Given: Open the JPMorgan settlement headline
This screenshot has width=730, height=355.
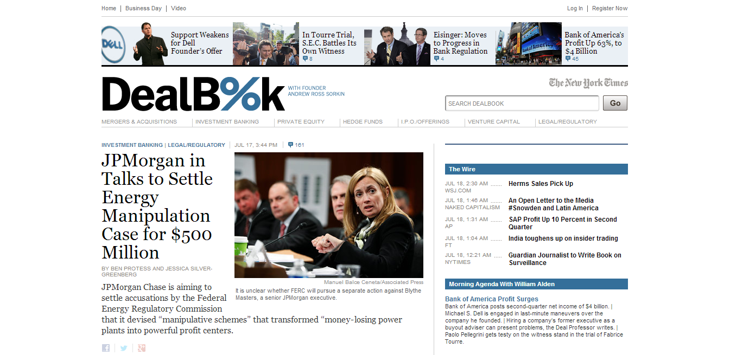Looking at the screenshot, I should pos(157,206).
